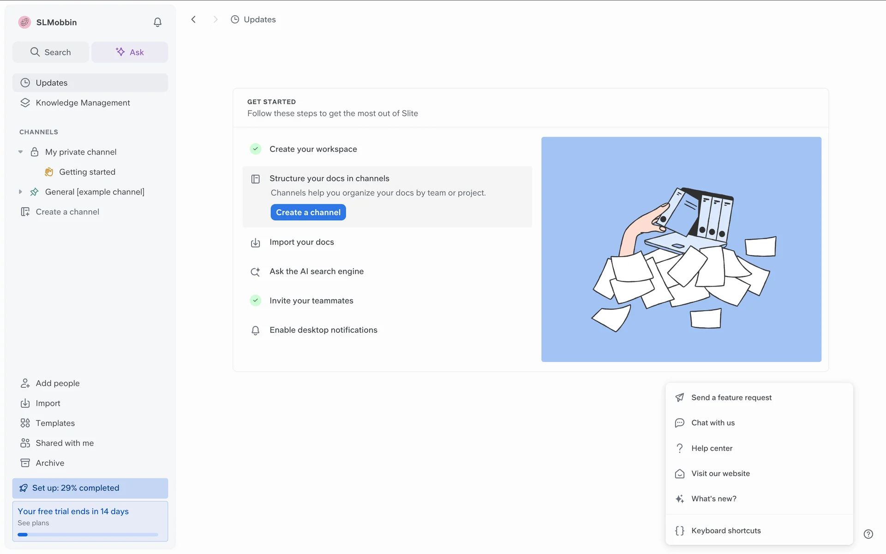Screen dimensions: 886x554
Task: Collapse My private channel tree
Action: pos(20,152)
